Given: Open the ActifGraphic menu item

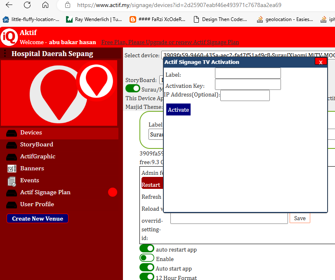Looking at the screenshot, I should click(38, 157).
